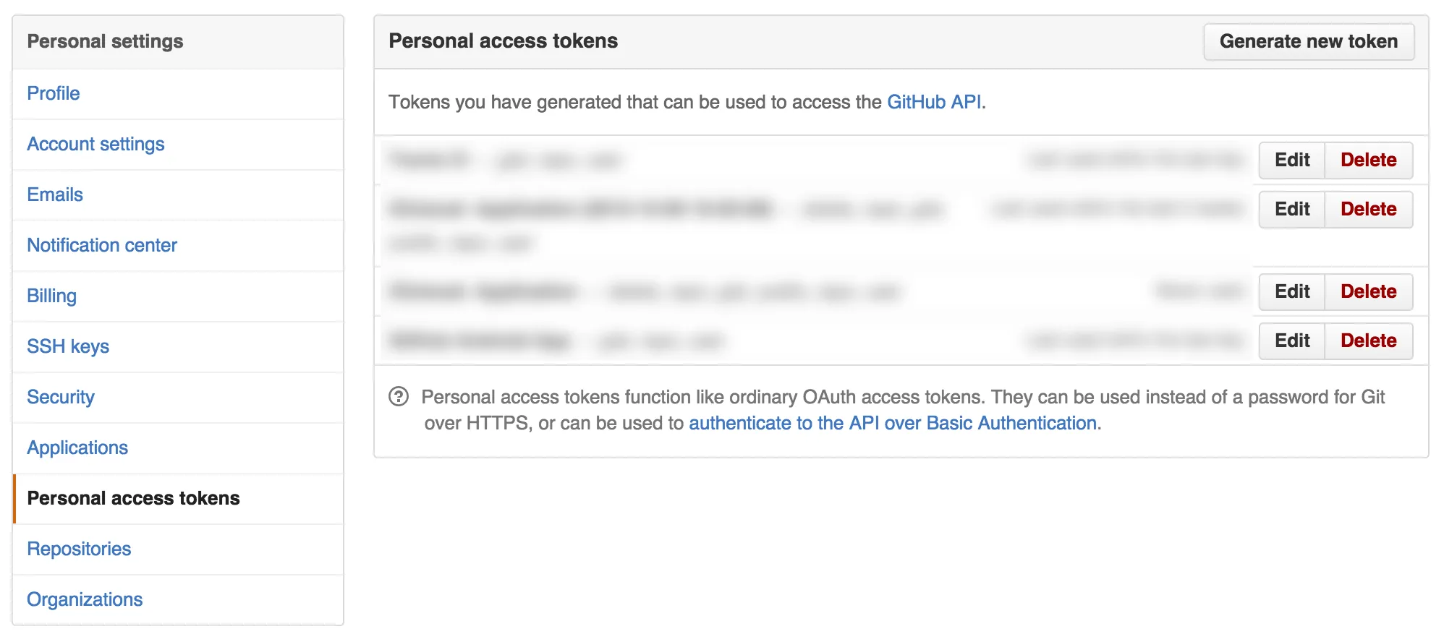The height and width of the screenshot is (642, 1444).
Task: Delete the second access token
Action: pos(1368,209)
